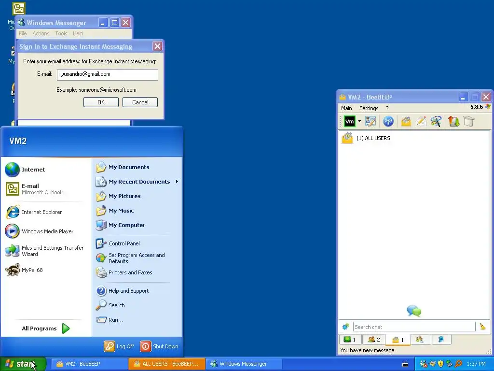This screenshot has height=371, width=494.
Task: Click the BeeBEEP bee tray icon
Action: point(432,364)
